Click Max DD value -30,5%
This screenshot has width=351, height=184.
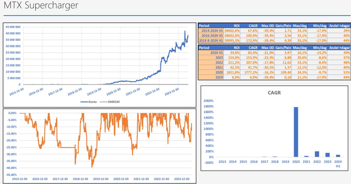(x=269, y=67)
